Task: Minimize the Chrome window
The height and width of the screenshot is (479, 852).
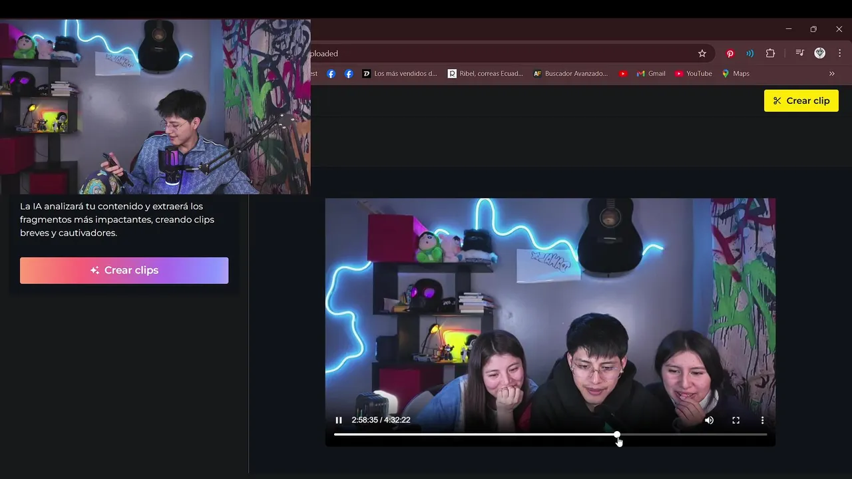Action: click(x=788, y=29)
